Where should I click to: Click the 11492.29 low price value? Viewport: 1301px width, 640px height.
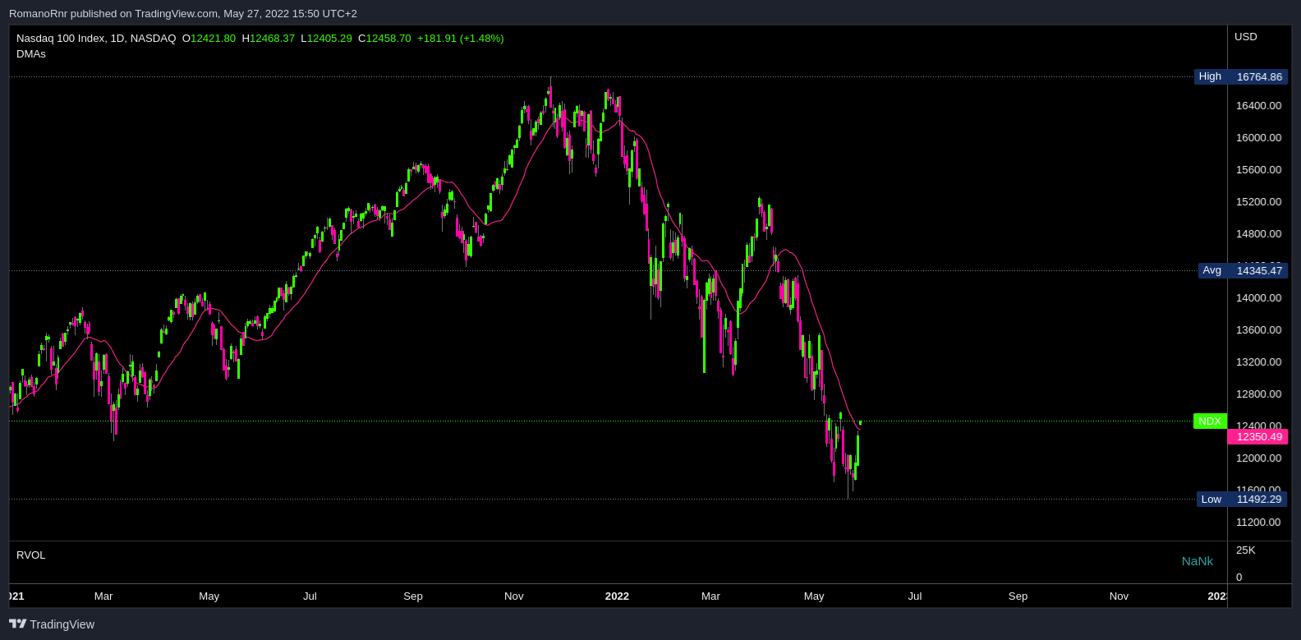click(x=1258, y=499)
